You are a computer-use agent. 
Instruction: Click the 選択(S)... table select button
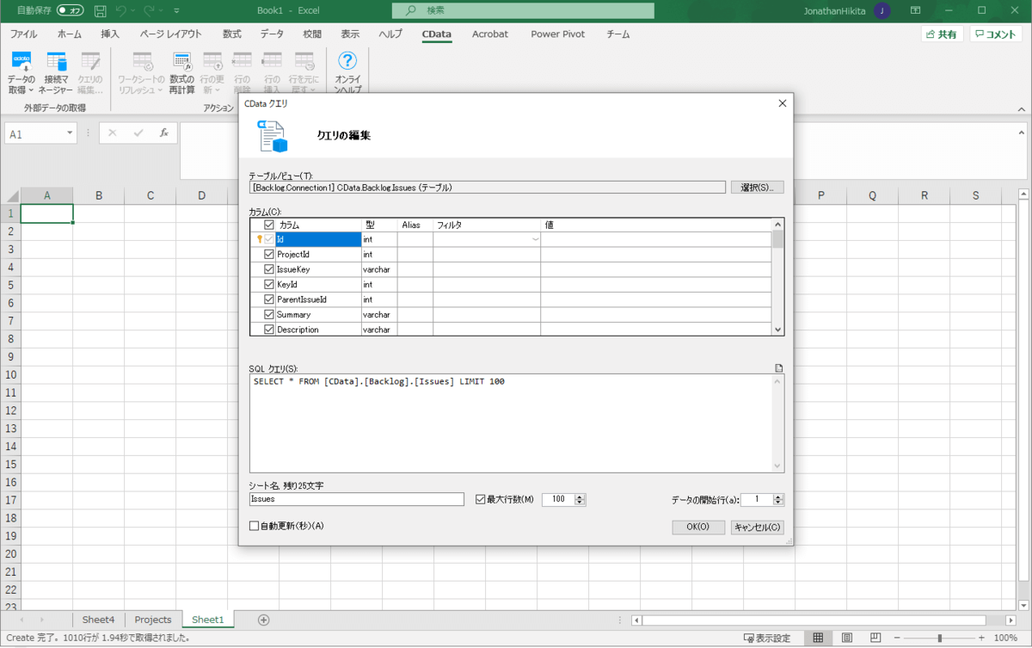[x=757, y=187]
